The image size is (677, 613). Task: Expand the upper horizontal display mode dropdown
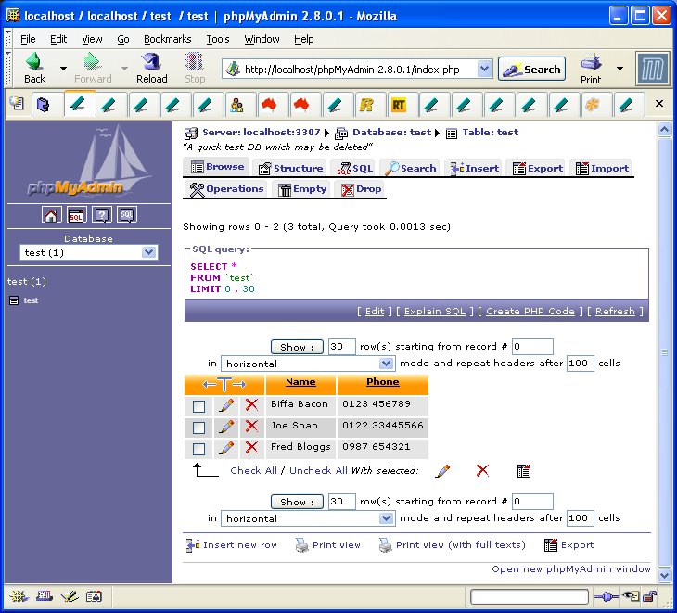pyautogui.click(x=308, y=364)
